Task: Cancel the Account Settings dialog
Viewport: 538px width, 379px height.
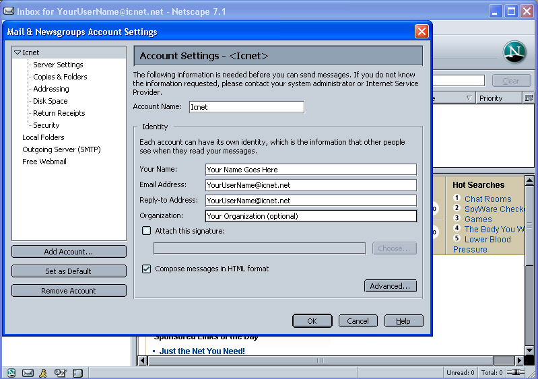Action: tap(358, 320)
